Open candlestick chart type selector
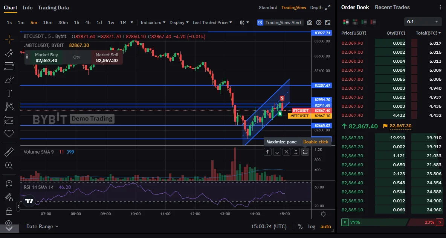Screen dimensions: 446x238 click(244, 23)
